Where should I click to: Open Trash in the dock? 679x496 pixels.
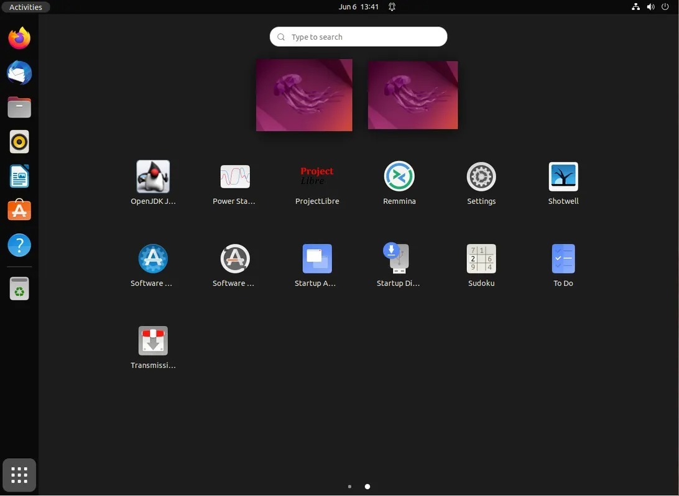19,289
